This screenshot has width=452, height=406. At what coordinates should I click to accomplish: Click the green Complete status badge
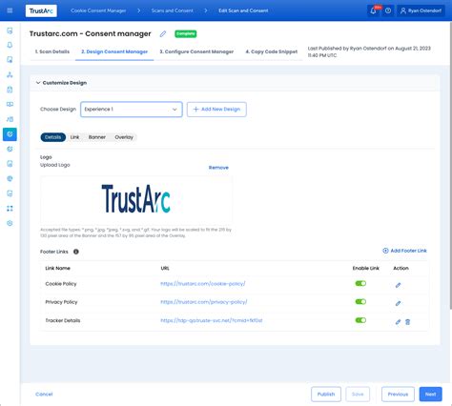(186, 33)
